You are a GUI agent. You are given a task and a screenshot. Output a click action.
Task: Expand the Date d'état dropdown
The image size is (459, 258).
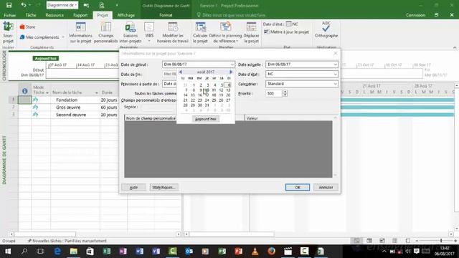point(335,74)
